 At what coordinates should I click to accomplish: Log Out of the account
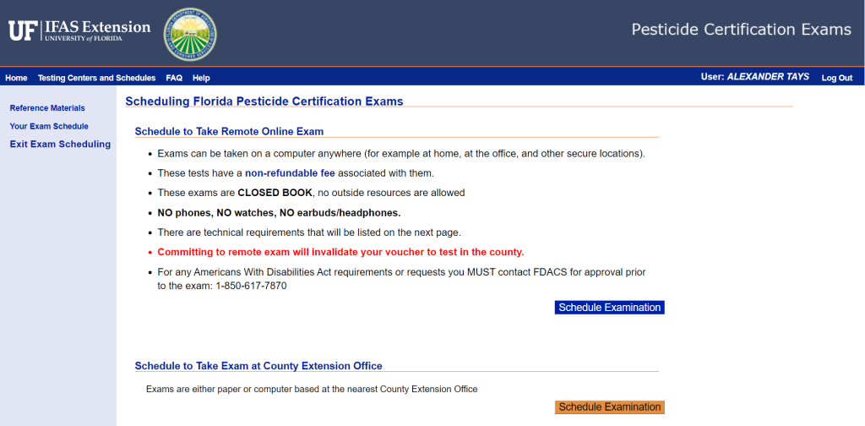coord(836,78)
